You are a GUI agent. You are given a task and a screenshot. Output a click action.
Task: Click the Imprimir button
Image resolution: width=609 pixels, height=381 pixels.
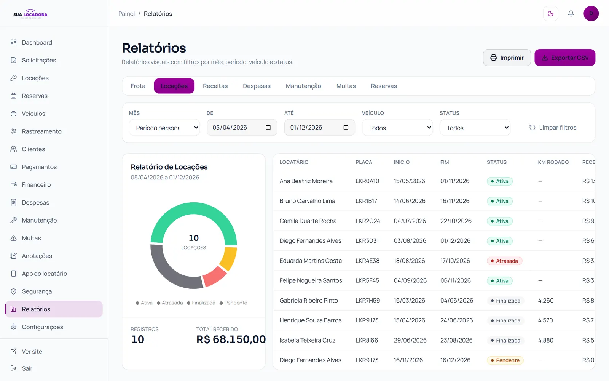(507, 58)
